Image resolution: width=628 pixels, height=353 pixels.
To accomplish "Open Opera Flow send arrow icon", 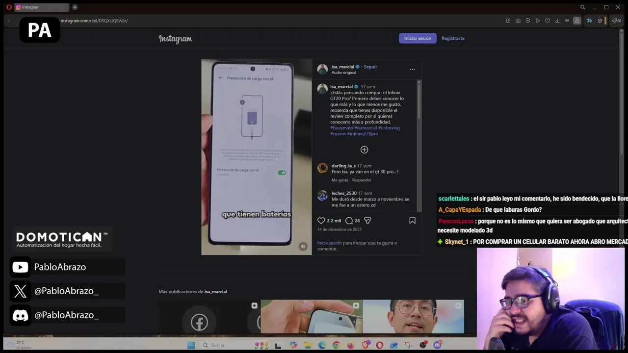I will [x=538, y=21].
